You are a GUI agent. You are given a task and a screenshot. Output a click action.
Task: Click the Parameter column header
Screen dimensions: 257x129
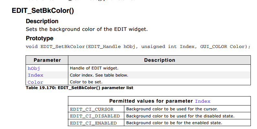(47, 60)
